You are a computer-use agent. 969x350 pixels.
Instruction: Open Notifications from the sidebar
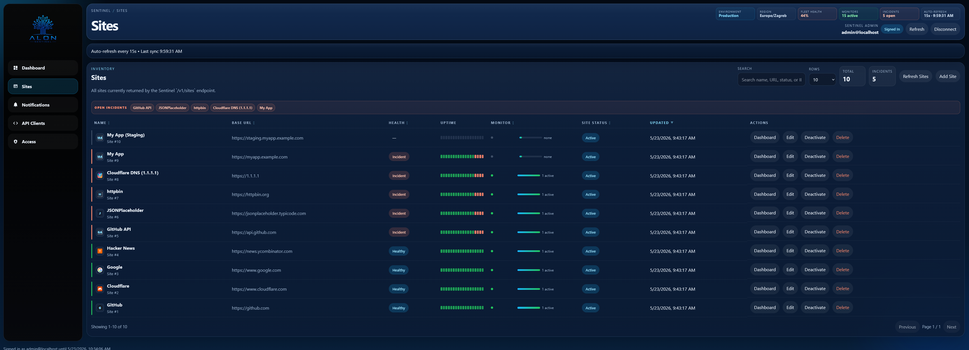click(x=43, y=105)
